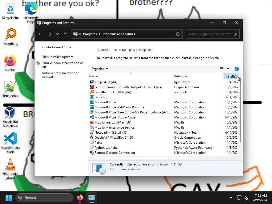Screen dimensions: 272x204
Task: Open the Organize dropdown menu
Action: 100,69
